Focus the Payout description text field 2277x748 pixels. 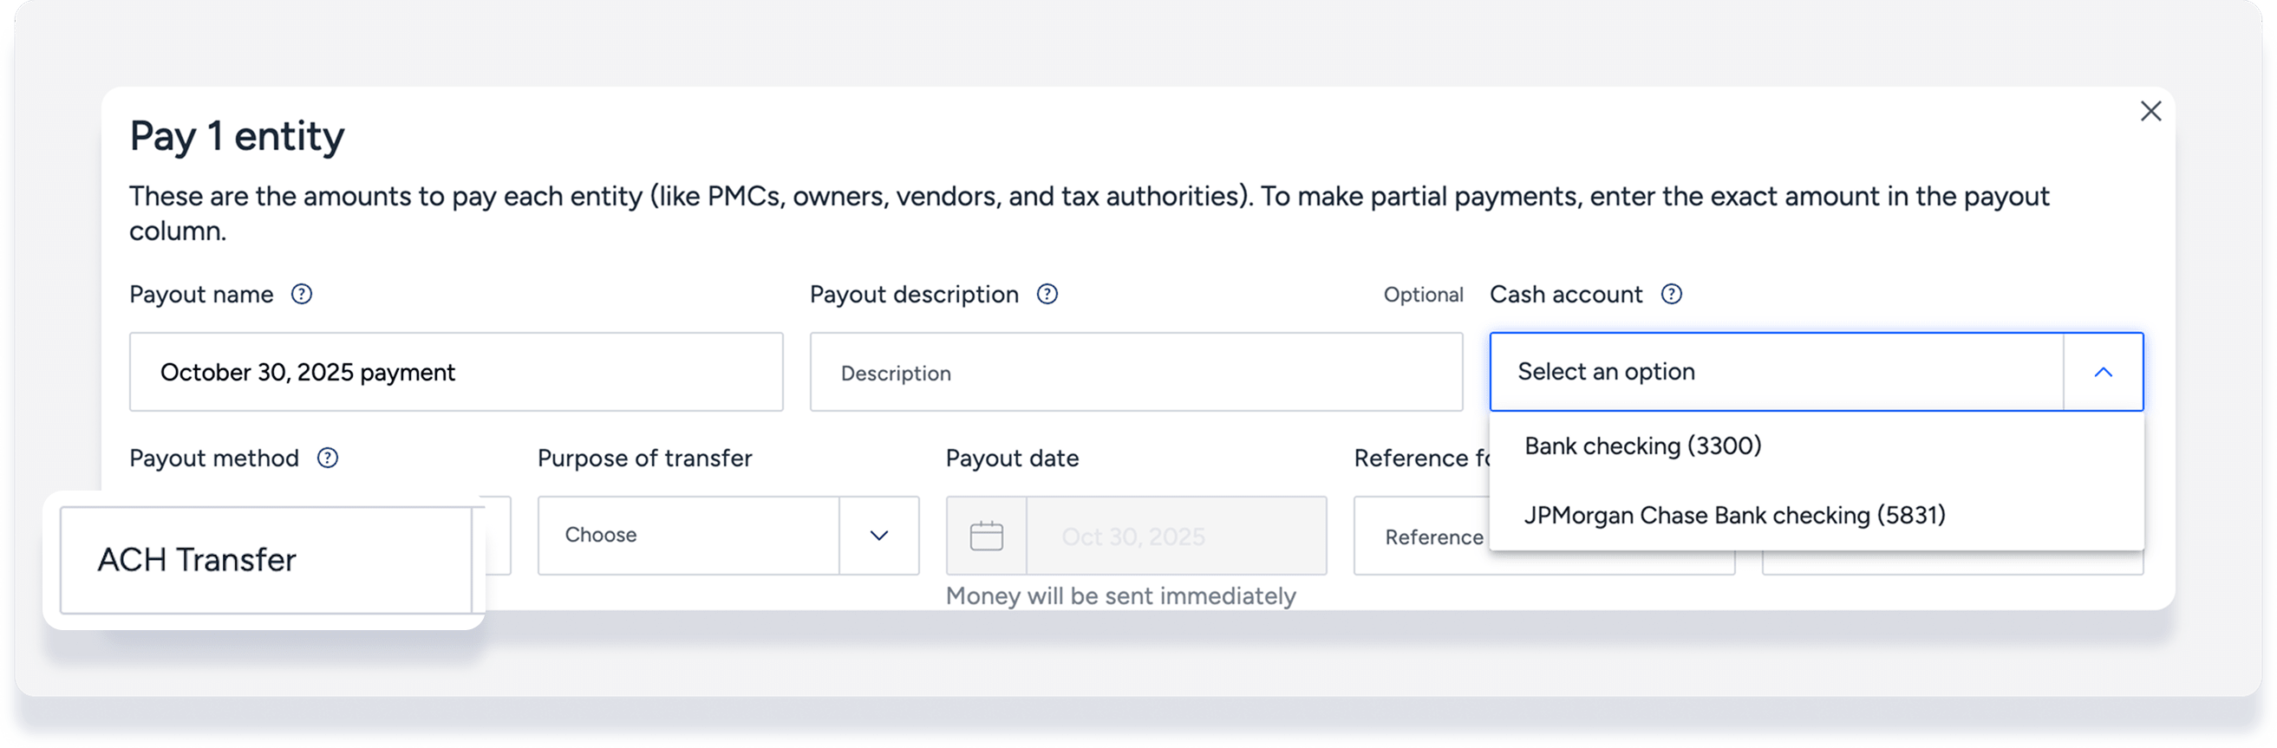[1136, 372]
